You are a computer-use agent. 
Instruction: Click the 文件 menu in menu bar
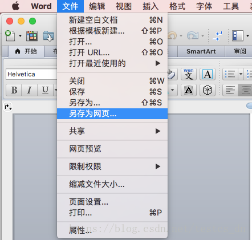70,6
